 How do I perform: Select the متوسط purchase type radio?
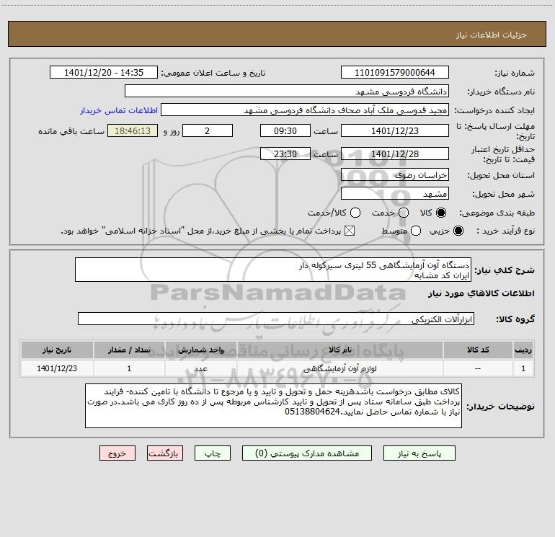[416, 231]
